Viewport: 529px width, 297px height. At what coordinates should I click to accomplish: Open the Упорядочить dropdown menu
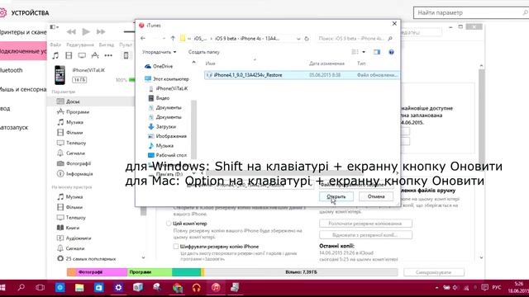tap(159, 52)
